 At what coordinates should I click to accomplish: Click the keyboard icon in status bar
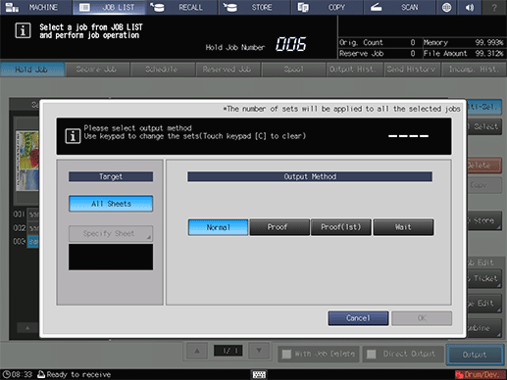tap(259, 375)
